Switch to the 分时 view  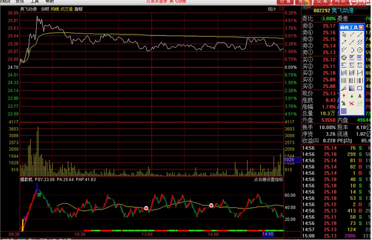point(45,9)
